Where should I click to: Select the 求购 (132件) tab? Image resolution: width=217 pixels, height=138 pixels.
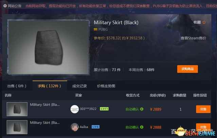pyautogui.click(x=50, y=86)
